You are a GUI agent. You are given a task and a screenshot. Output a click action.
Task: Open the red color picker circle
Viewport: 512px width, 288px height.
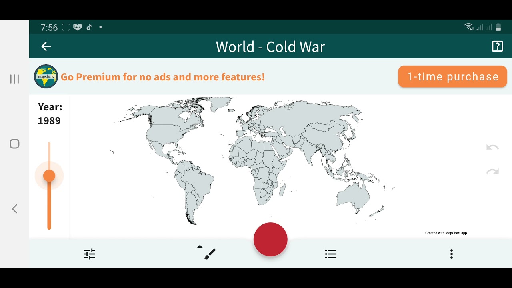coord(270,239)
